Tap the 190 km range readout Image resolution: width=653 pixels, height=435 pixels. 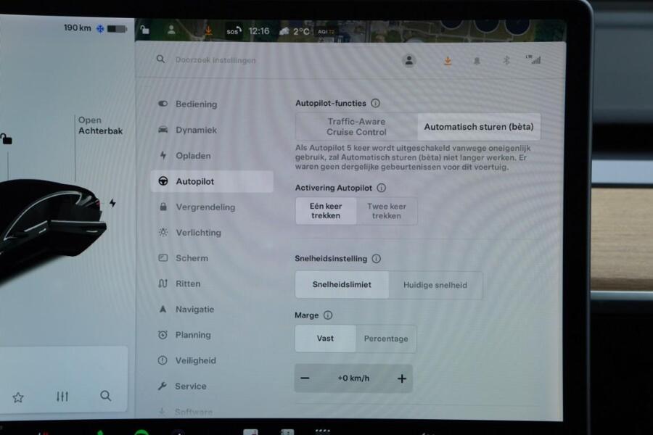click(78, 28)
